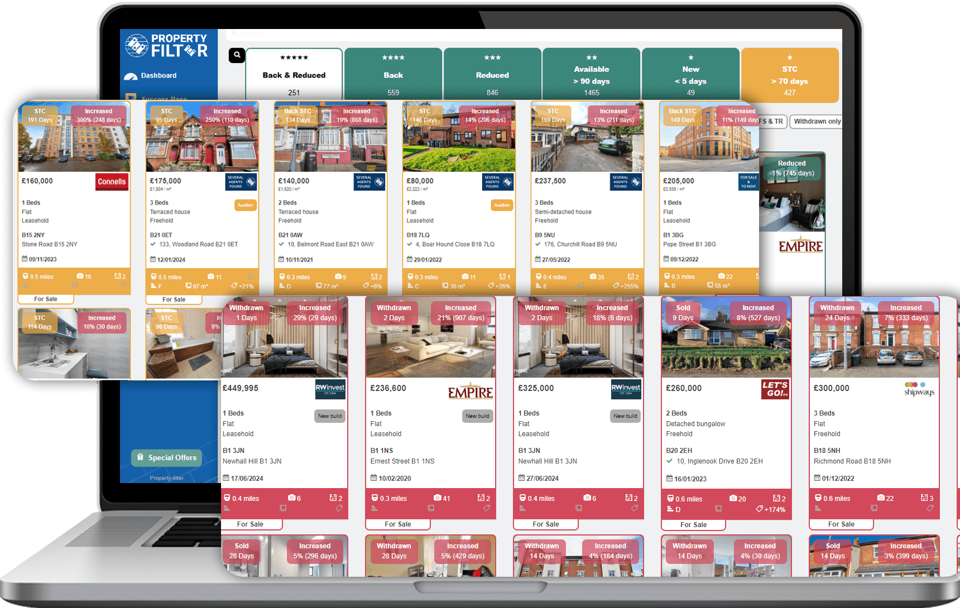Click the RWinvest logo on £449,995 card
This screenshot has width=960, height=608.
click(330, 389)
